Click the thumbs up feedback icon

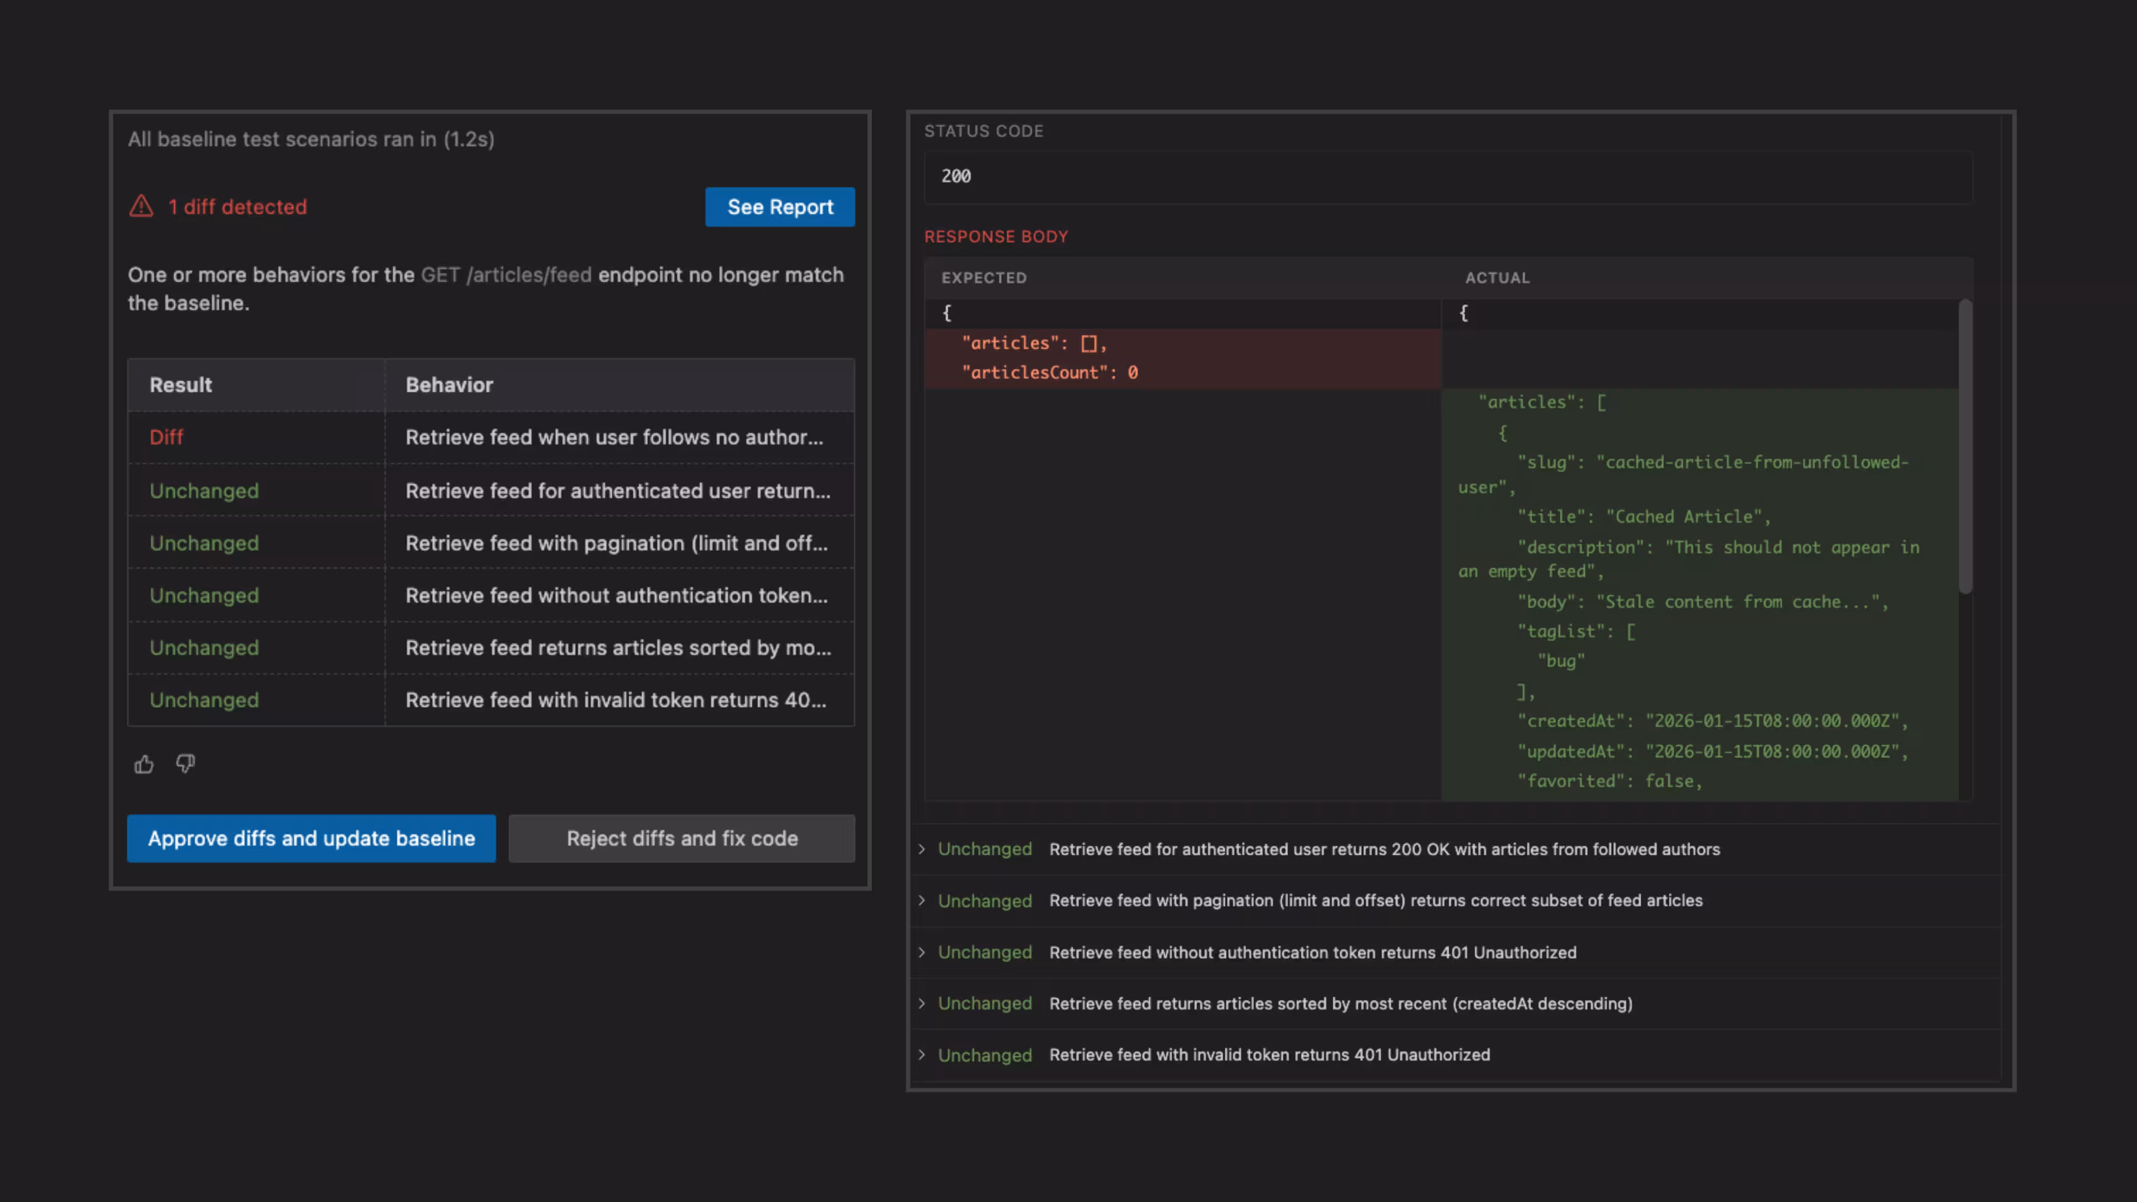coord(144,764)
